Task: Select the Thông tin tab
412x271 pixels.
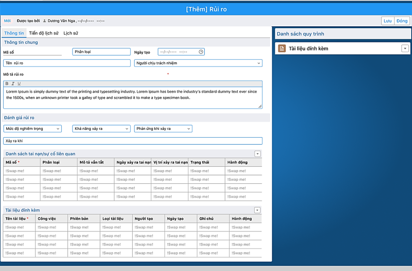Action: (x=14, y=33)
